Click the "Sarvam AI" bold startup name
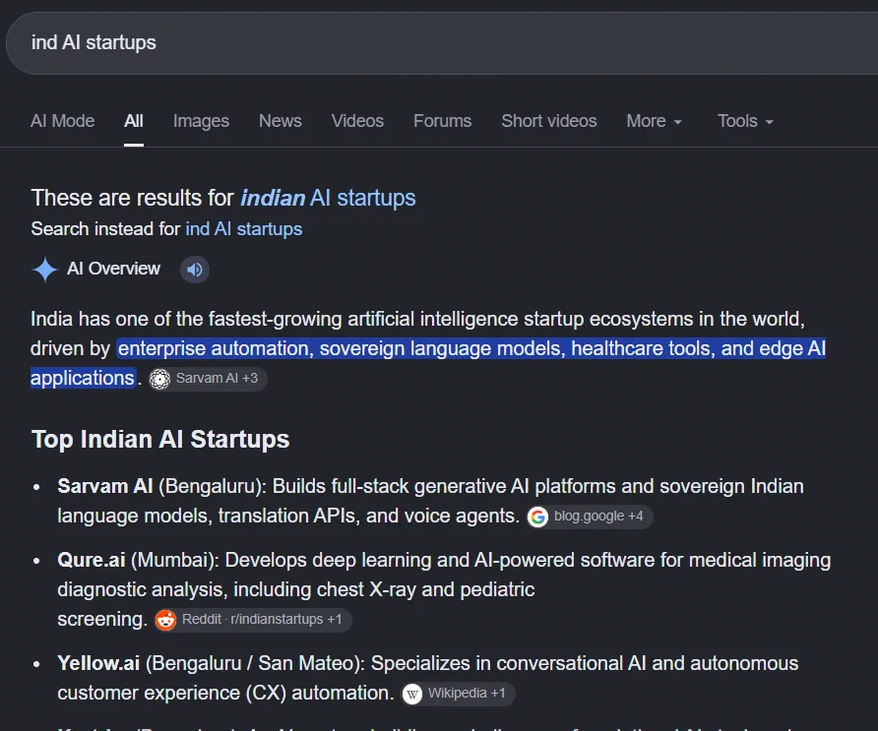Viewport: 878px width, 731px height. click(x=105, y=486)
